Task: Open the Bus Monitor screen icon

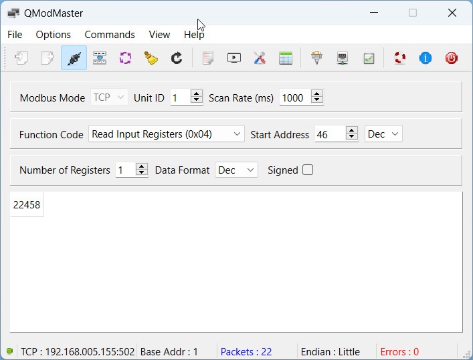Action: point(234,58)
